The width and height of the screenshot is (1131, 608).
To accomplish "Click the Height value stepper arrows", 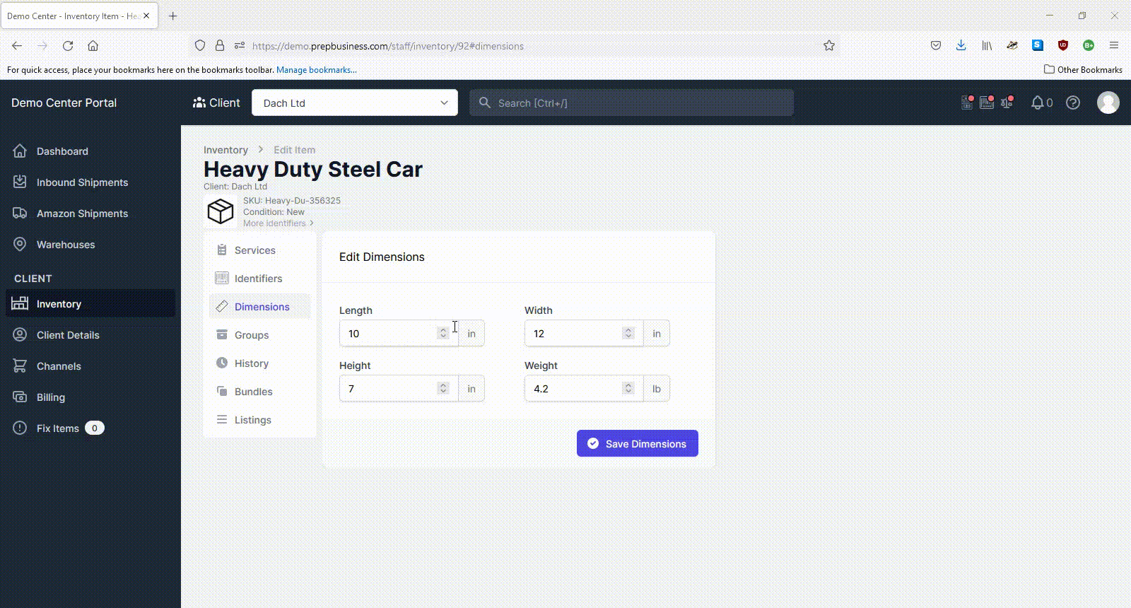I will coord(443,388).
